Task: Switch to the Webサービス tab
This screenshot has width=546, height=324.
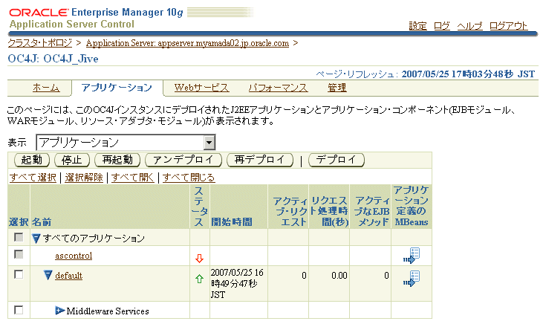Action: pos(201,88)
